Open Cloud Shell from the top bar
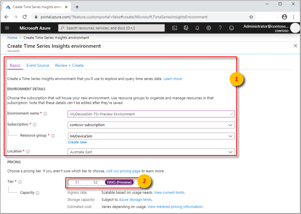The image size is (301, 214). coord(175,28)
